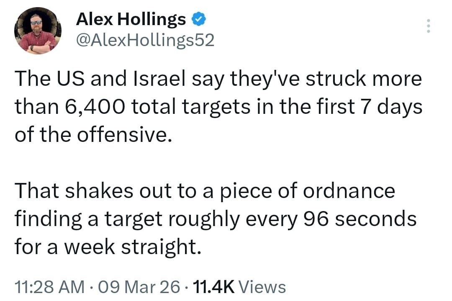Open Alex Hollings' profile picture
This screenshot has height=301, width=452.
click(x=38, y=31)
